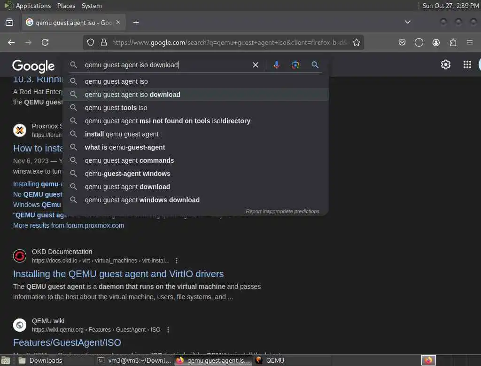481x366 pixels.
Task: Open the 'No QEMU guest' sitelink under Proxmox
Action: 38,194
